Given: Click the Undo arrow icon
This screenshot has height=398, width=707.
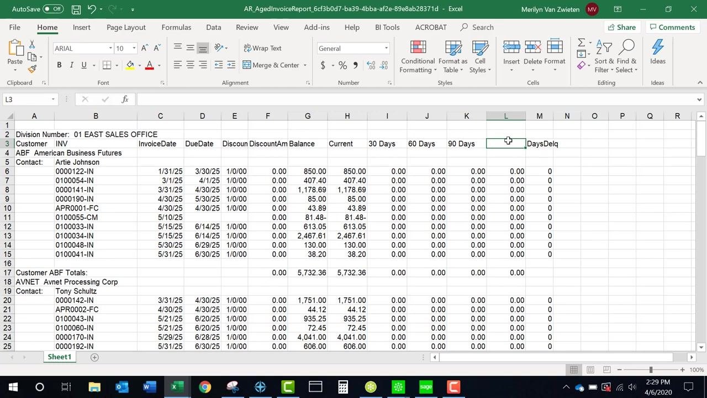Looking at the screenshot, I should 92,9.
